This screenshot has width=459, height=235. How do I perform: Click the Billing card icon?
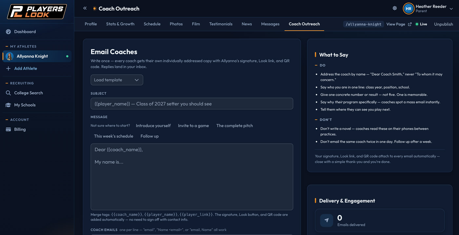point(9,129)
